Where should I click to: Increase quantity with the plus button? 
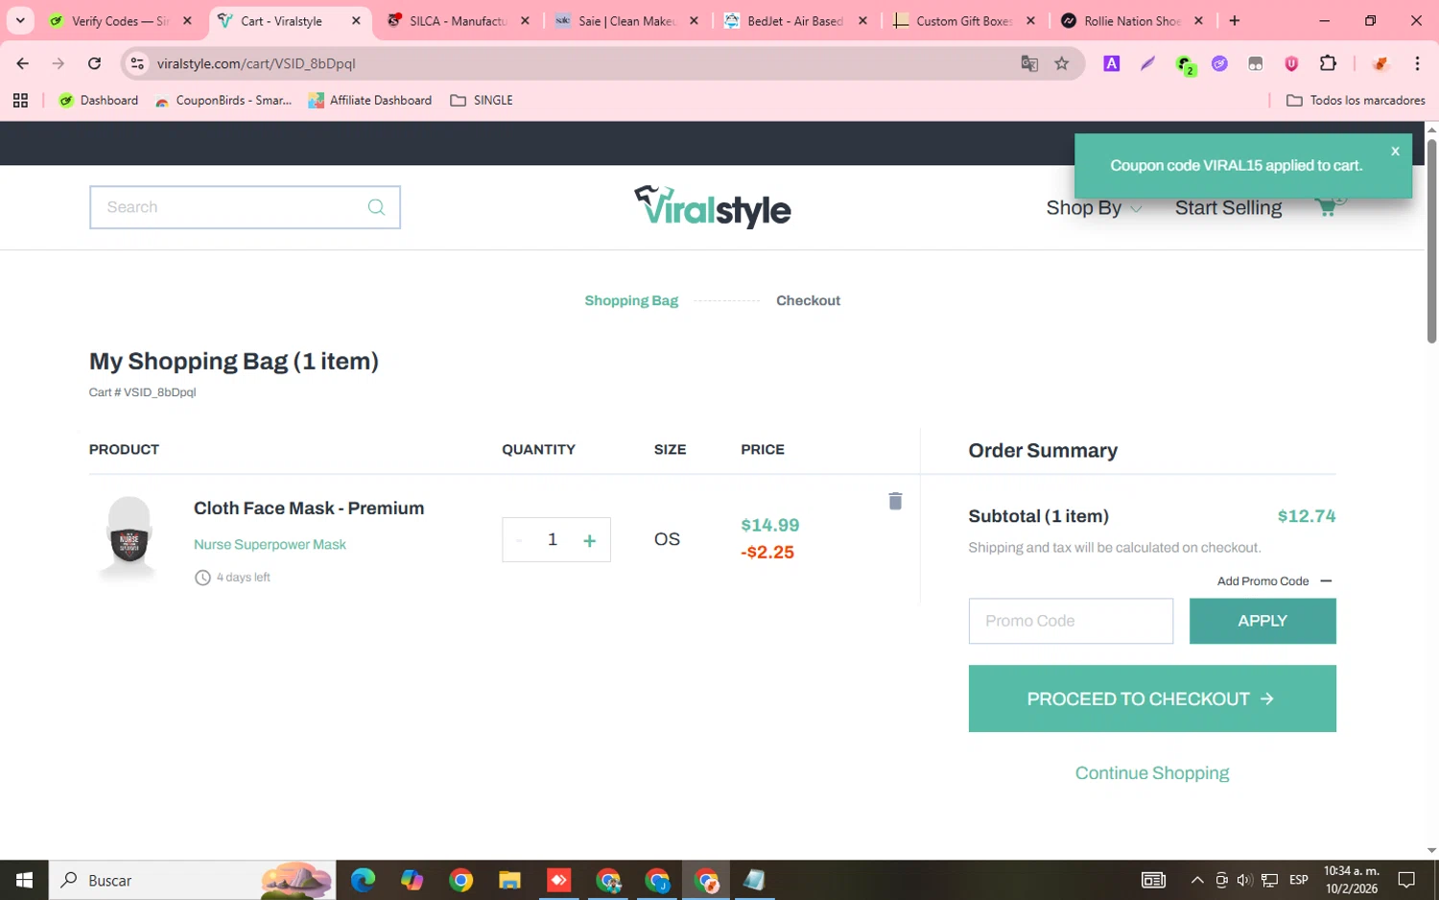[589, 540]
